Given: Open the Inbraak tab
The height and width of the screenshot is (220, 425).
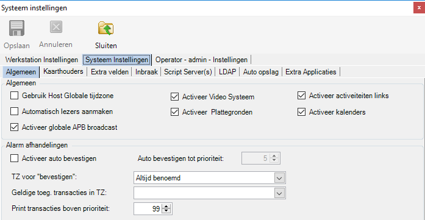Looking at the screenshot, I should coord(146,72).
